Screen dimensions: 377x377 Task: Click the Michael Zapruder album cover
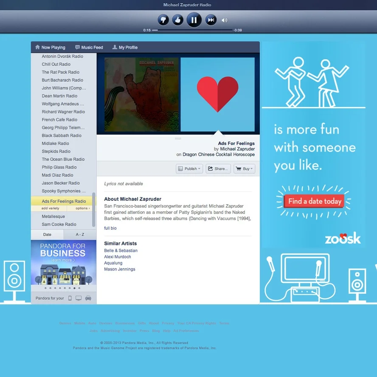coord(142,95)
